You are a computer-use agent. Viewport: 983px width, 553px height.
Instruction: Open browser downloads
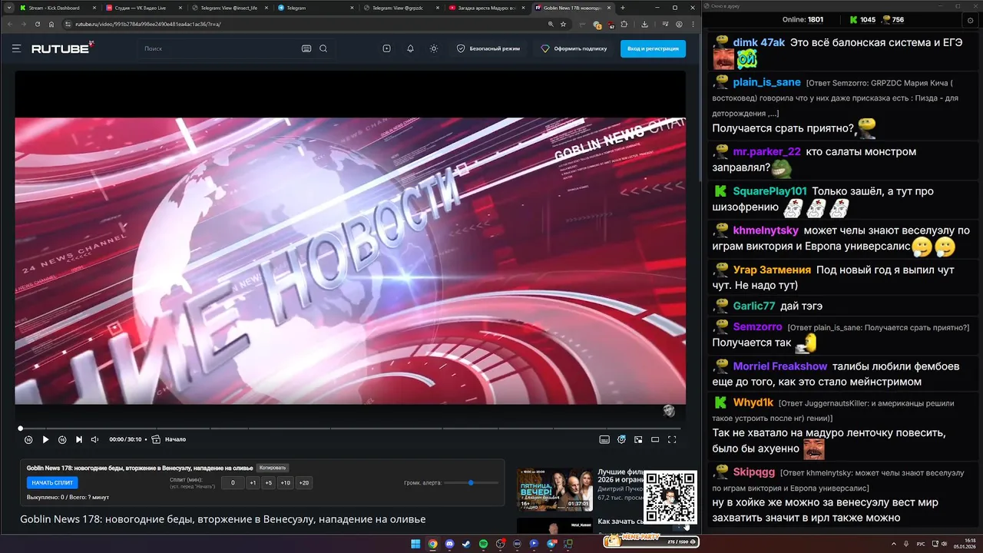click(644, 24)
